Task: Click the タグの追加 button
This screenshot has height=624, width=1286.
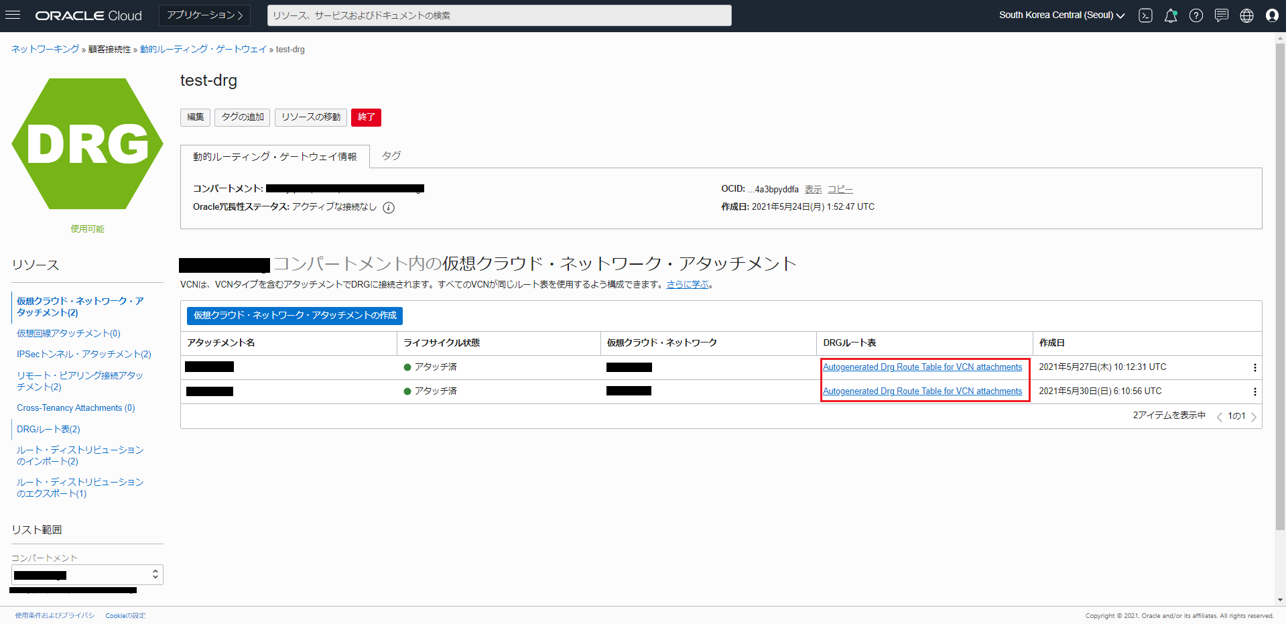Action: [243, 117]
